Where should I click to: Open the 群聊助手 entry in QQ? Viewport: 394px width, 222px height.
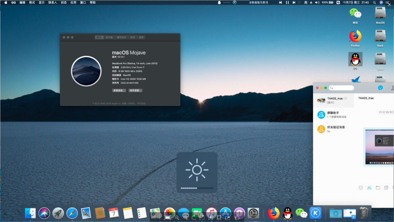pyautogui.click(x=334, y=115)
